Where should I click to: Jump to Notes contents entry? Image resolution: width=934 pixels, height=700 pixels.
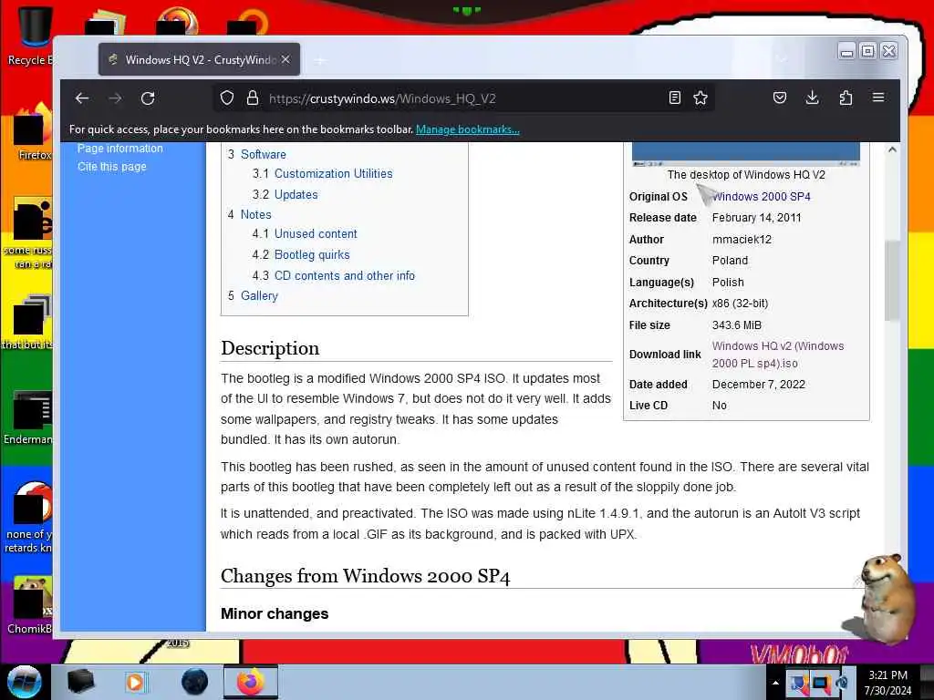[x=256, y=214]
